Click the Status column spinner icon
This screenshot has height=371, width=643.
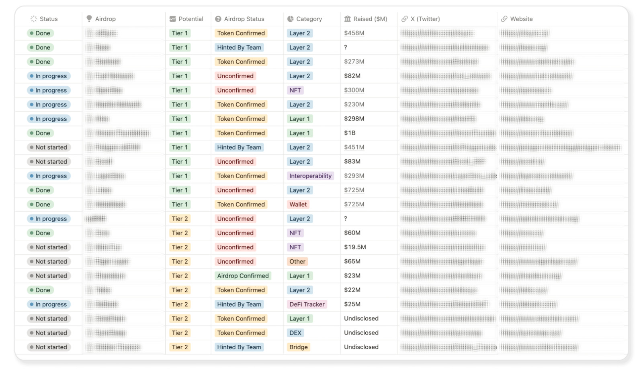coord(34,19)
